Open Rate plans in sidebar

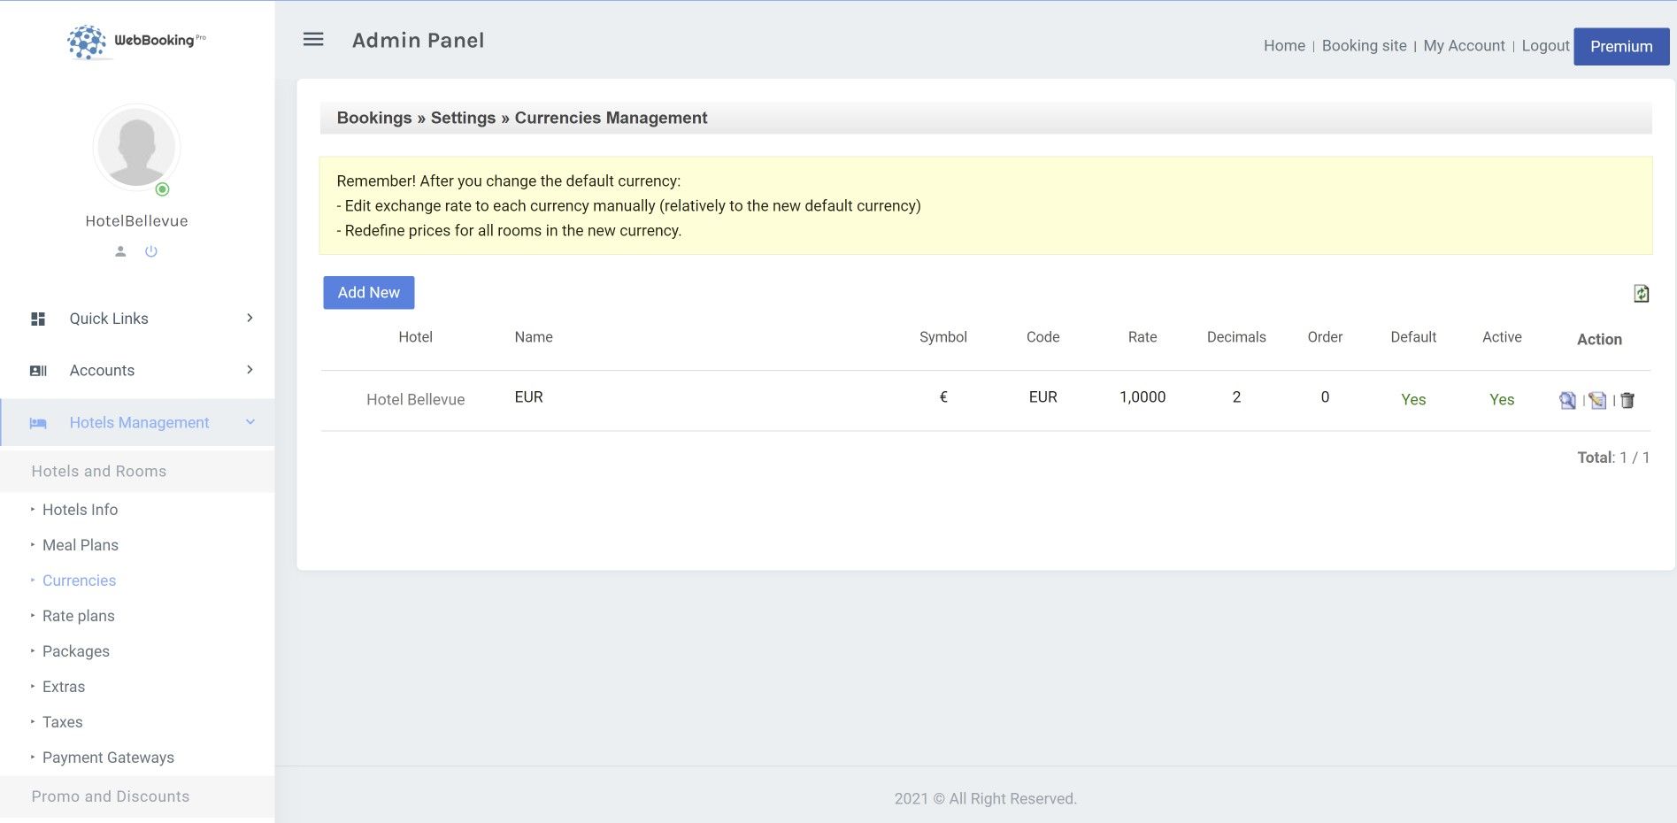(x=79, y=616)
